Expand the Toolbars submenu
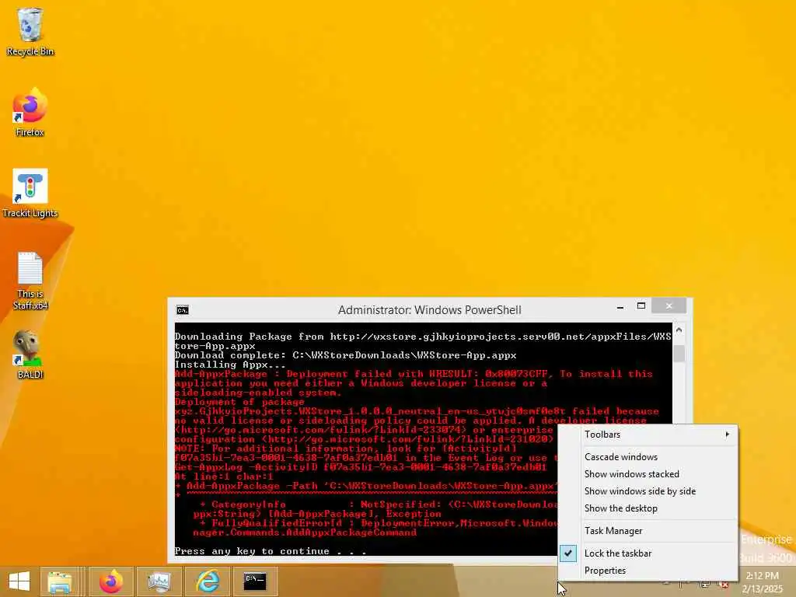The height and width of the screenshot is (597, 796). coord(648,435)
